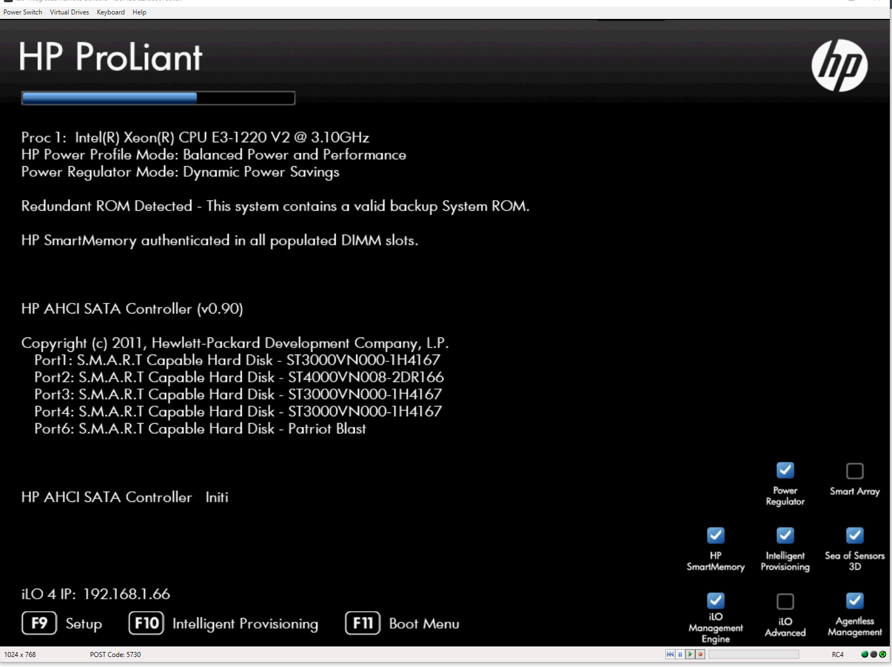Click the gray status LED indicator
892x667 pixels.
point(874,654)
